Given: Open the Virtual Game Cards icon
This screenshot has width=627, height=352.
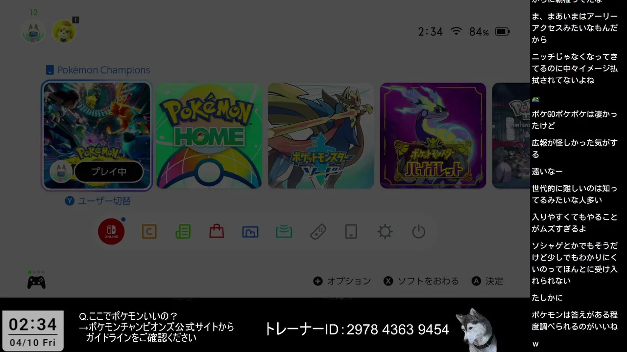Looking at the screenshot, I should coord(351,231).
